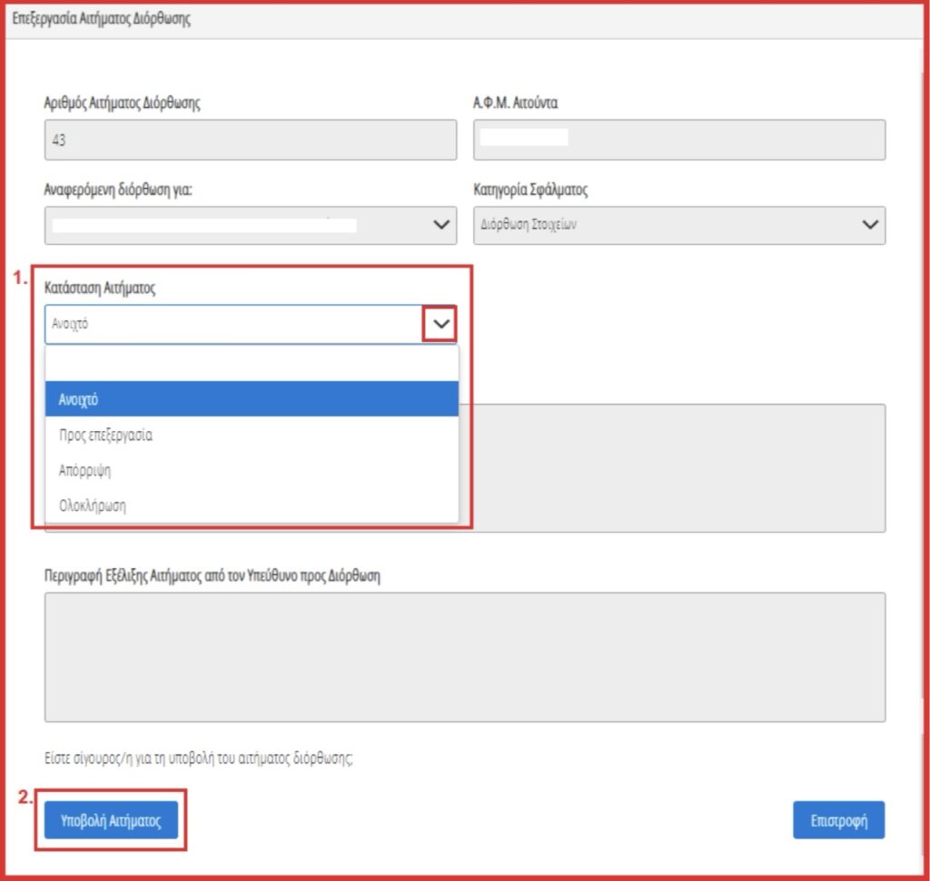Image resolution: width=930 pixels, height=881 pixels.
Task: Click the Επεξεργασία Αιτήματος Διόρθωσης panel title
Action: click(x=102, y=20)
